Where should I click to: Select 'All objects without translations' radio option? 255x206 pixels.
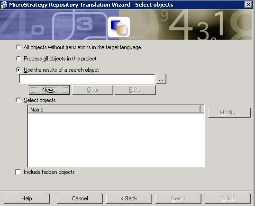[18, 48]
